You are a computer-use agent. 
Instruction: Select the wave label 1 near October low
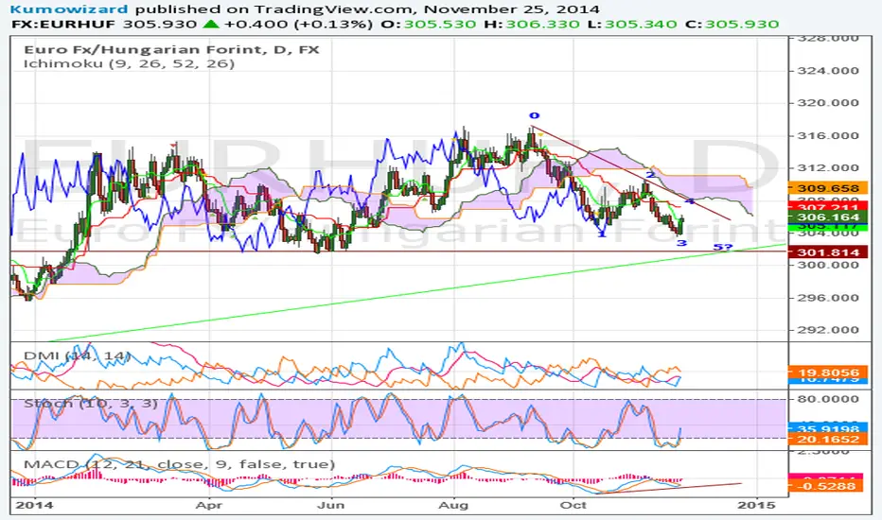pyautogui.click(x=602, y=234)
